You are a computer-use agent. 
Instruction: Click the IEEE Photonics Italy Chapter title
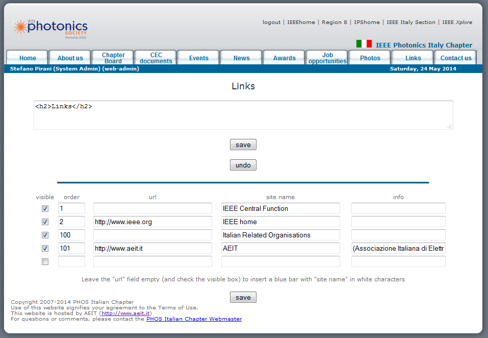pyautogui.click(x=424, y=45)
